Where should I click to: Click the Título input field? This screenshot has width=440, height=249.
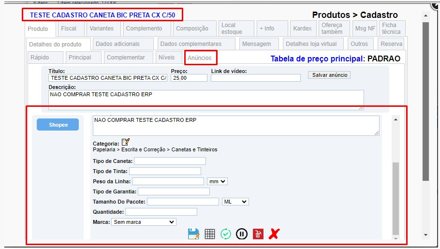[x=108, y=78]
